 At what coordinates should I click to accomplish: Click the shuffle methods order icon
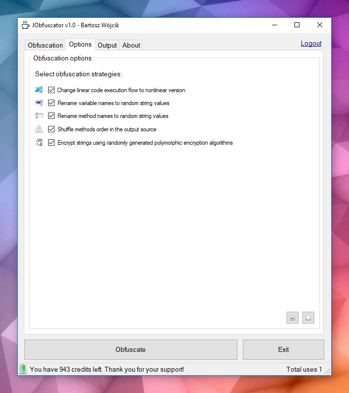click(x=39, y=129)
